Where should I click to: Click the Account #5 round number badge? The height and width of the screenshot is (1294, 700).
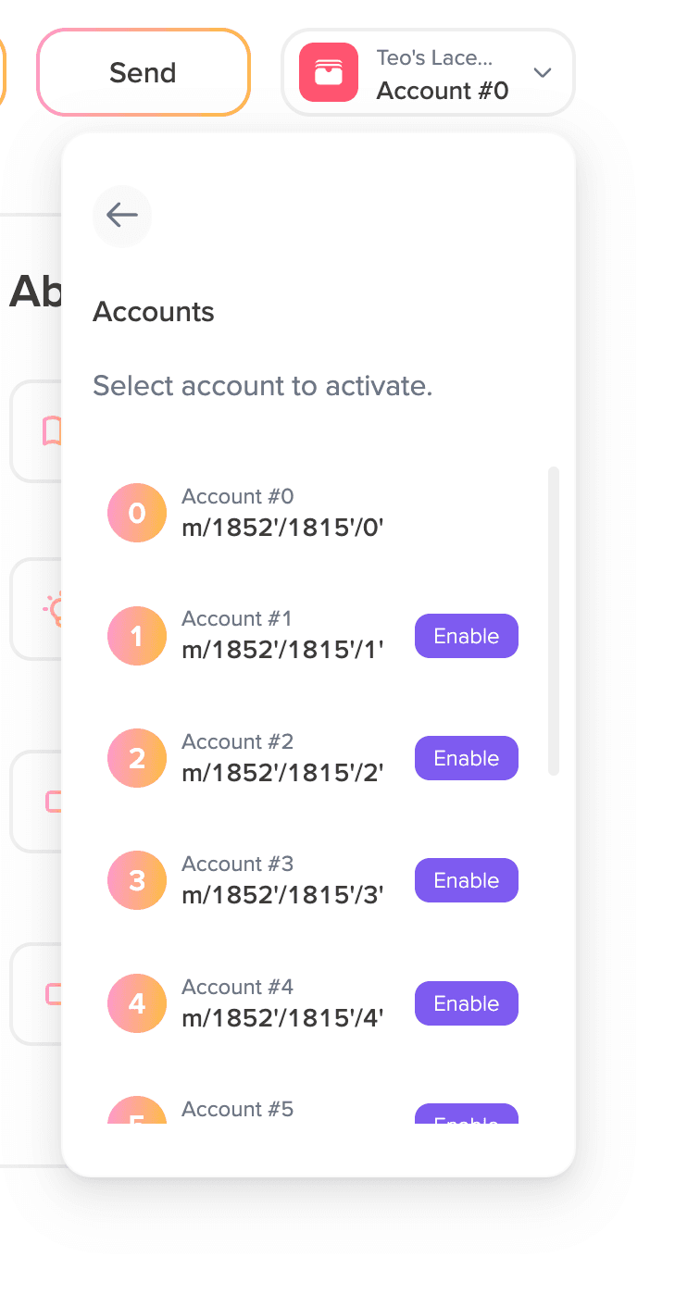tap(137, 1114)
